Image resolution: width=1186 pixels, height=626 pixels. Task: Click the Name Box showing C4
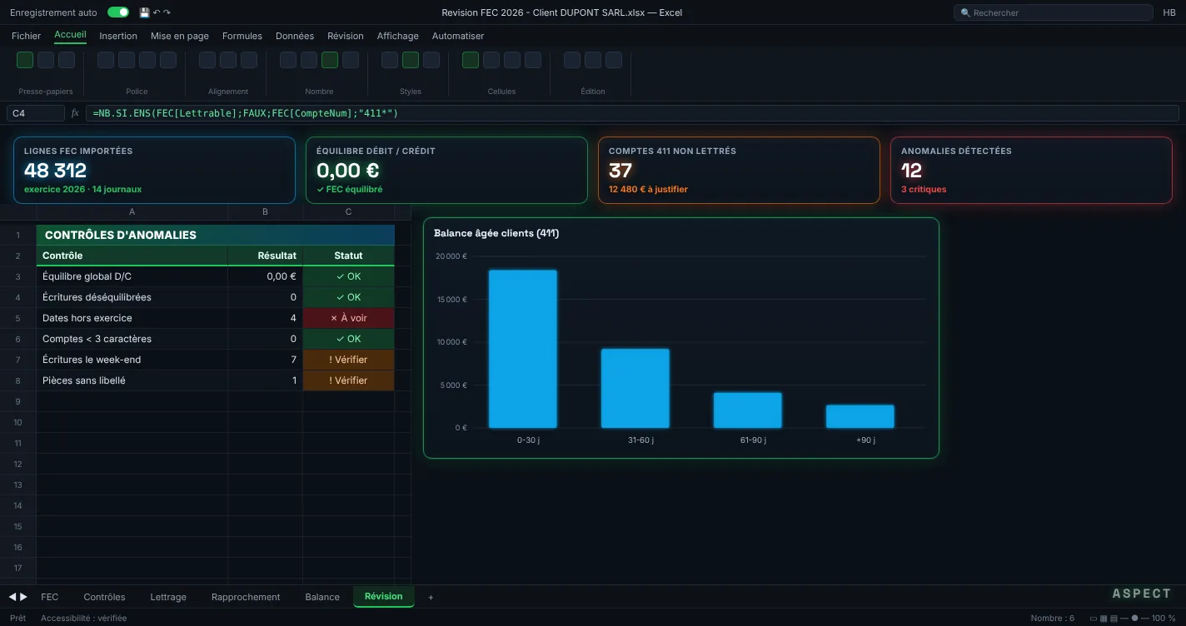[x=36, y=113]
